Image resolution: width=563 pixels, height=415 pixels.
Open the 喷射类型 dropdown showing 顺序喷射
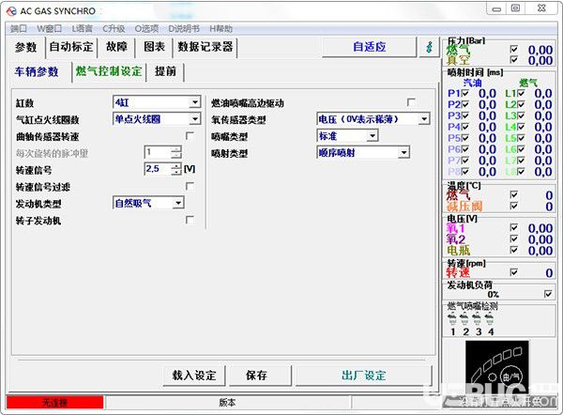pyautogui.click(x=403, y=153)
